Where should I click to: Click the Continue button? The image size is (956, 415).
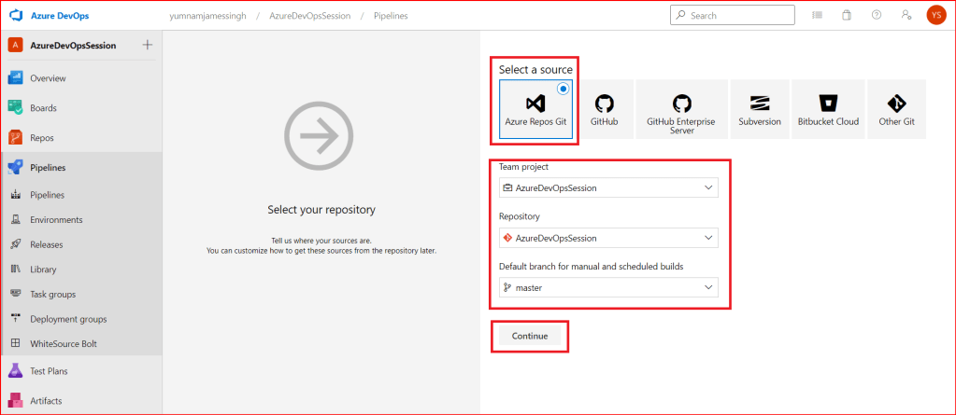(530, 336)
